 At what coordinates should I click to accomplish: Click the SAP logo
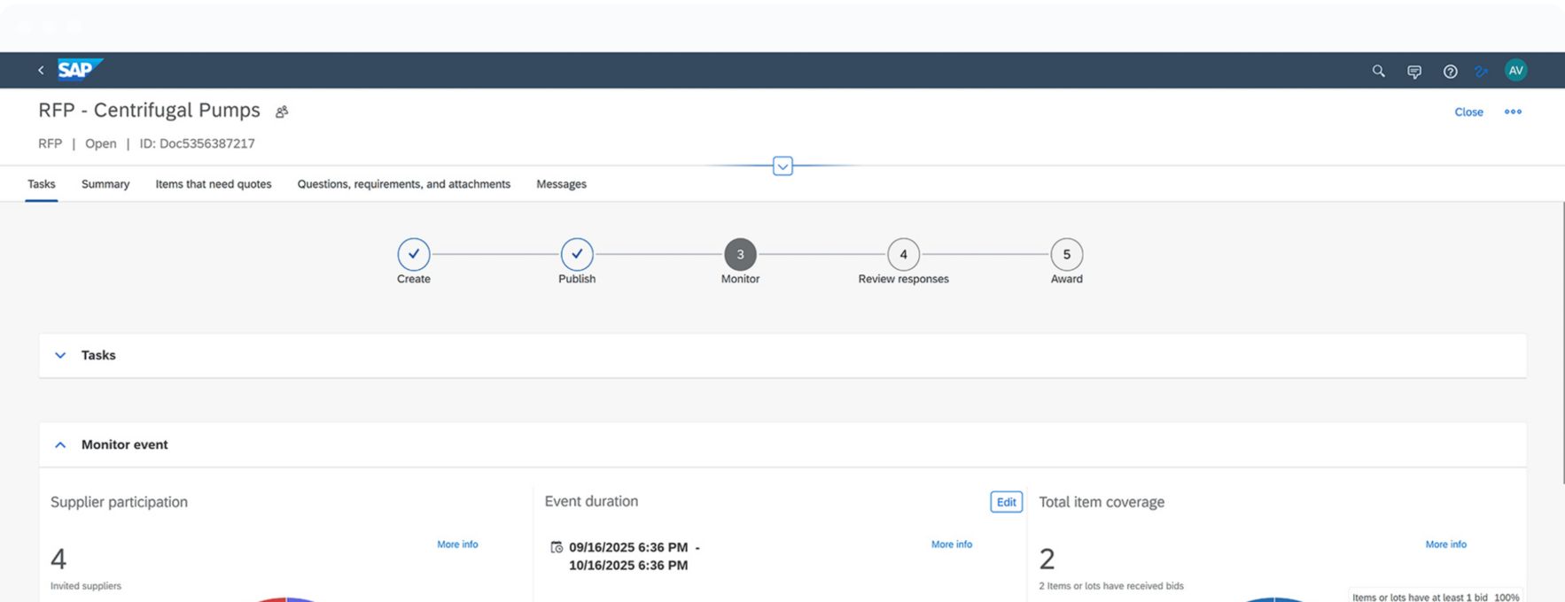click(79, 69)
